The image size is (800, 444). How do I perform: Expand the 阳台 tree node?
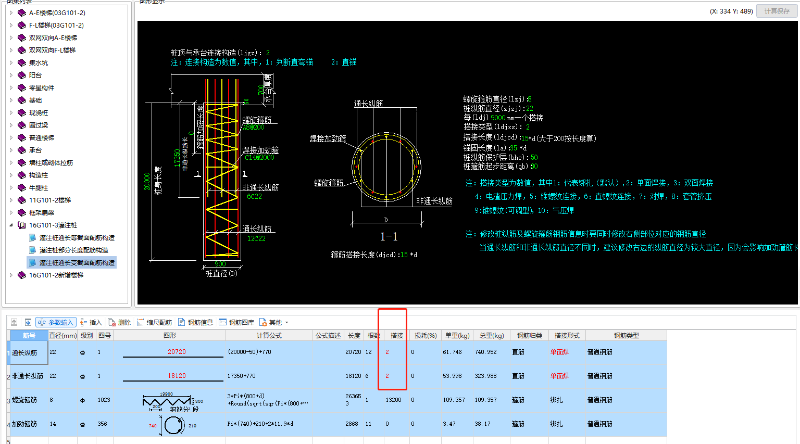click(11, 75)
